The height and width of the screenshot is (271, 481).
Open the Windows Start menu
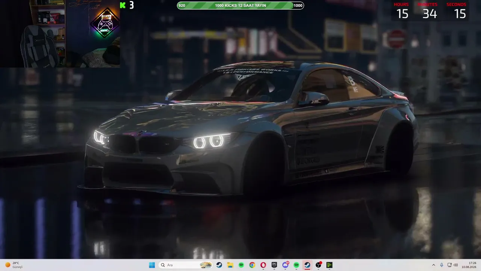(x=152, y=265)
